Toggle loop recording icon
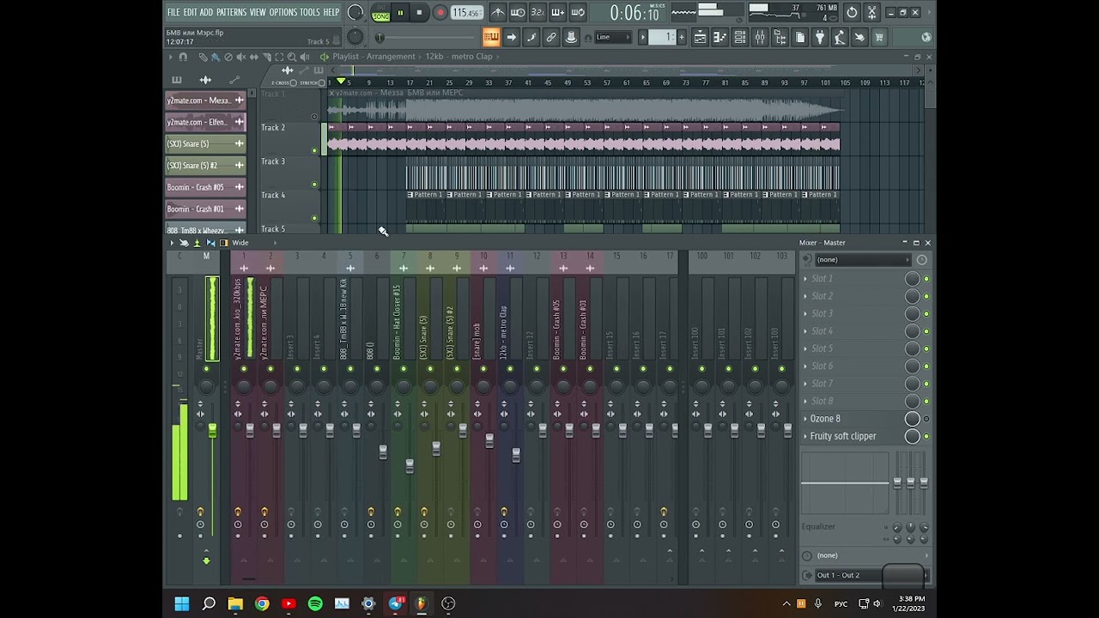This screenshot has width=1099, height=618. (578, 12)
